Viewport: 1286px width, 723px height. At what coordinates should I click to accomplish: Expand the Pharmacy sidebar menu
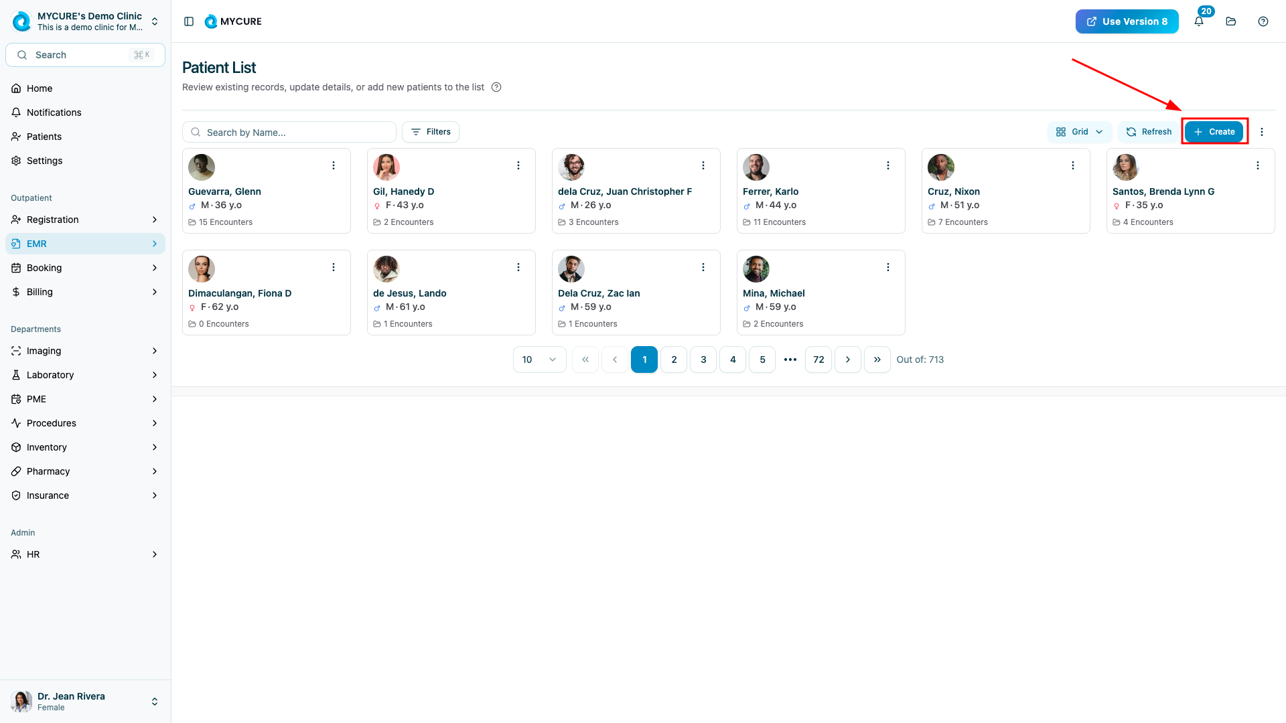(85, 471)
